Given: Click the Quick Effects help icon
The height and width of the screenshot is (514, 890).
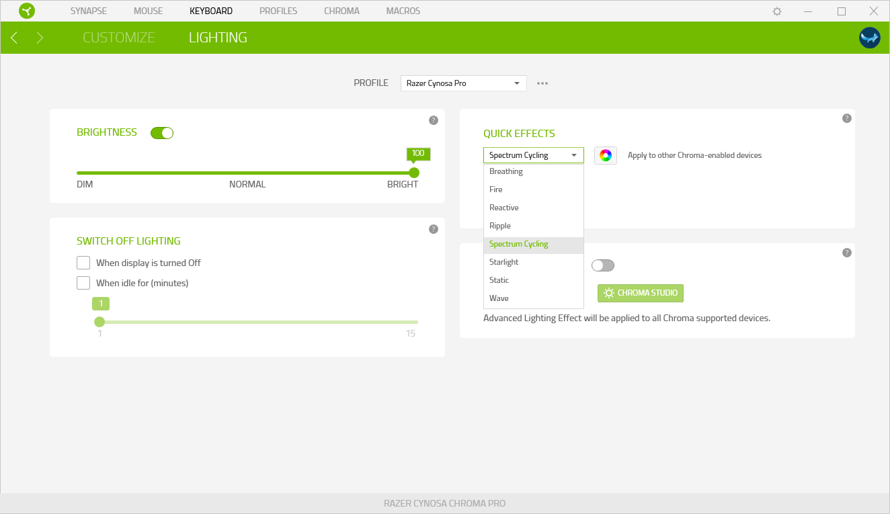Looking at the screenshot, I should coord(847,118).
